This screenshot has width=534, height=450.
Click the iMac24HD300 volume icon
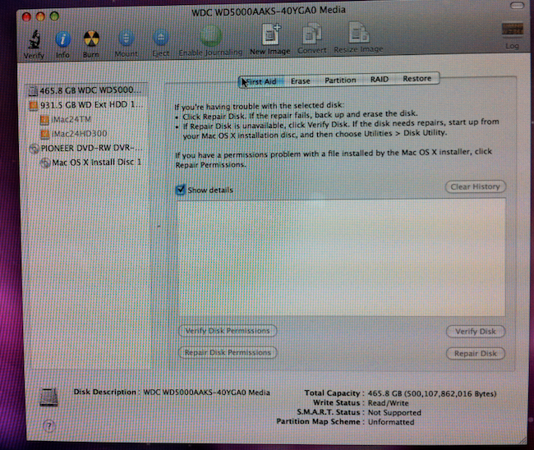(45, 134)
